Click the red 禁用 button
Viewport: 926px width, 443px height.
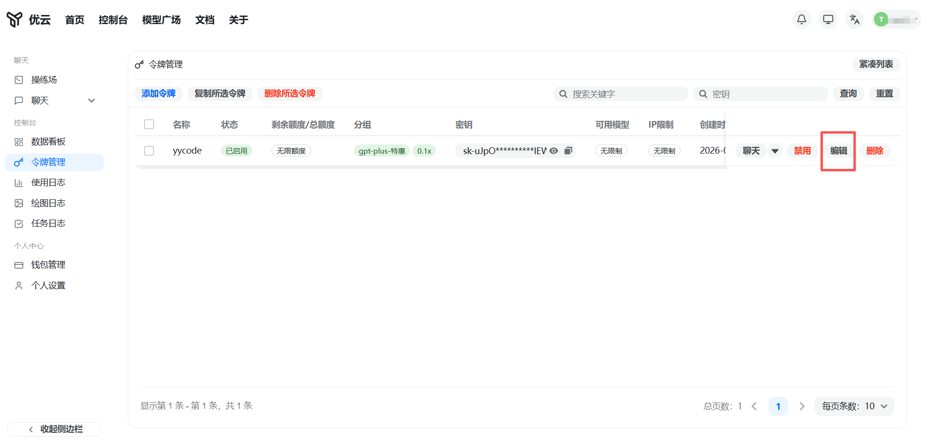point(803,151)
